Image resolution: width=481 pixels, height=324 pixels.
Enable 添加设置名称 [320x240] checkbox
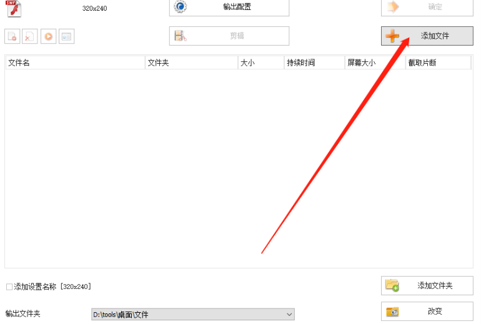click(x=9, y=287)
